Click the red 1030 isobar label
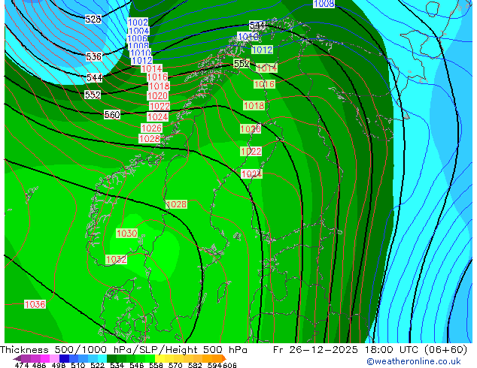This screenshot has height=368, width=477. [x=127, y=234]
